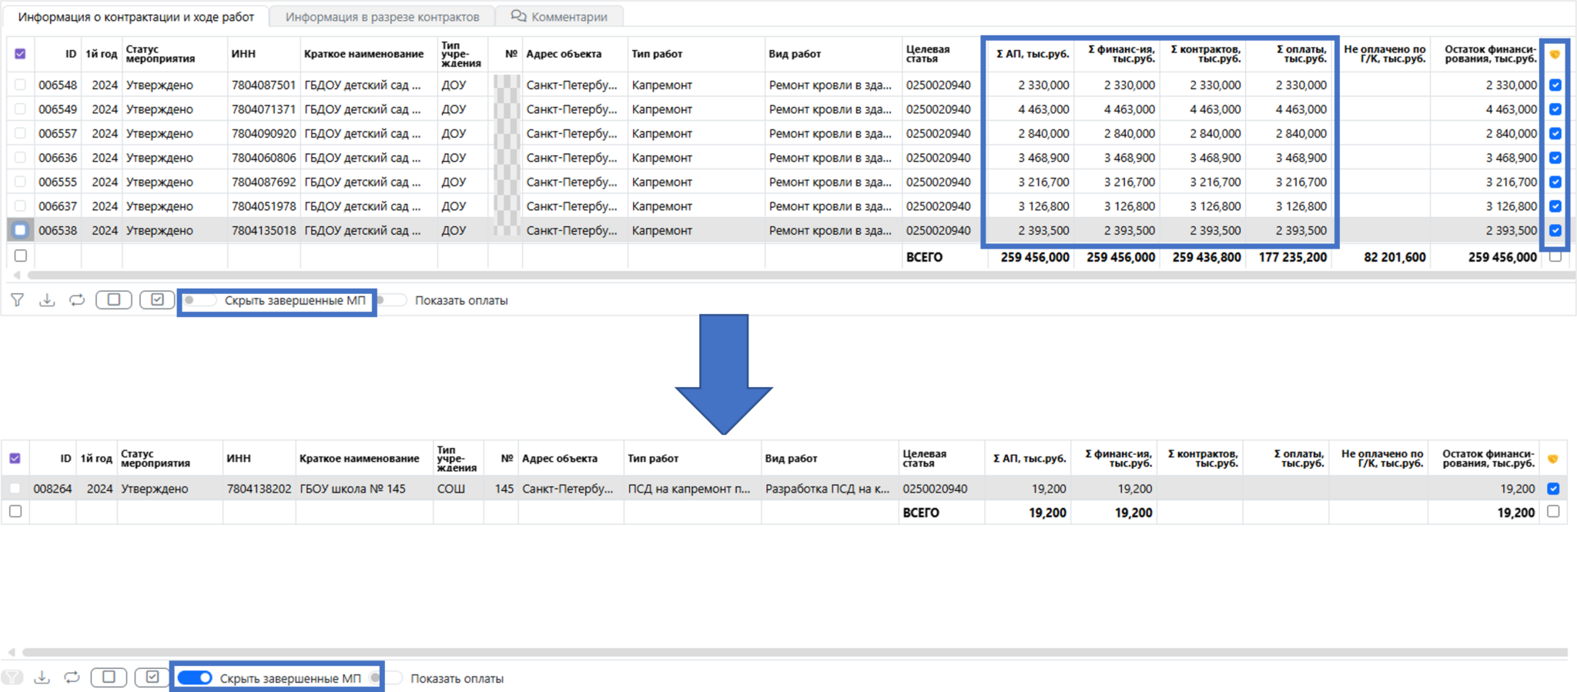Image resolution: width=1577 pixels, height=692 pixels.
Task: Click the Комментарии speech bubble tab
Action: 560,16
